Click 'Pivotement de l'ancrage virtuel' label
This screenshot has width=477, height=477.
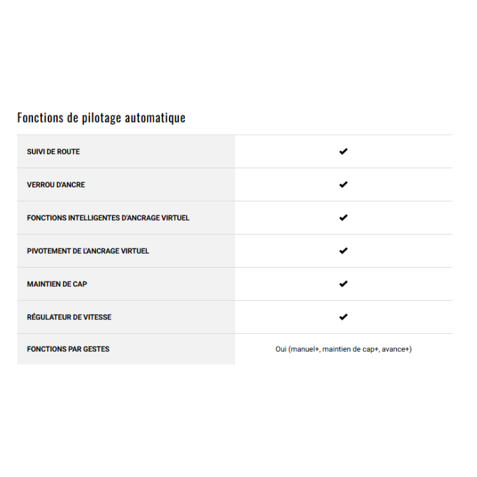88,251
